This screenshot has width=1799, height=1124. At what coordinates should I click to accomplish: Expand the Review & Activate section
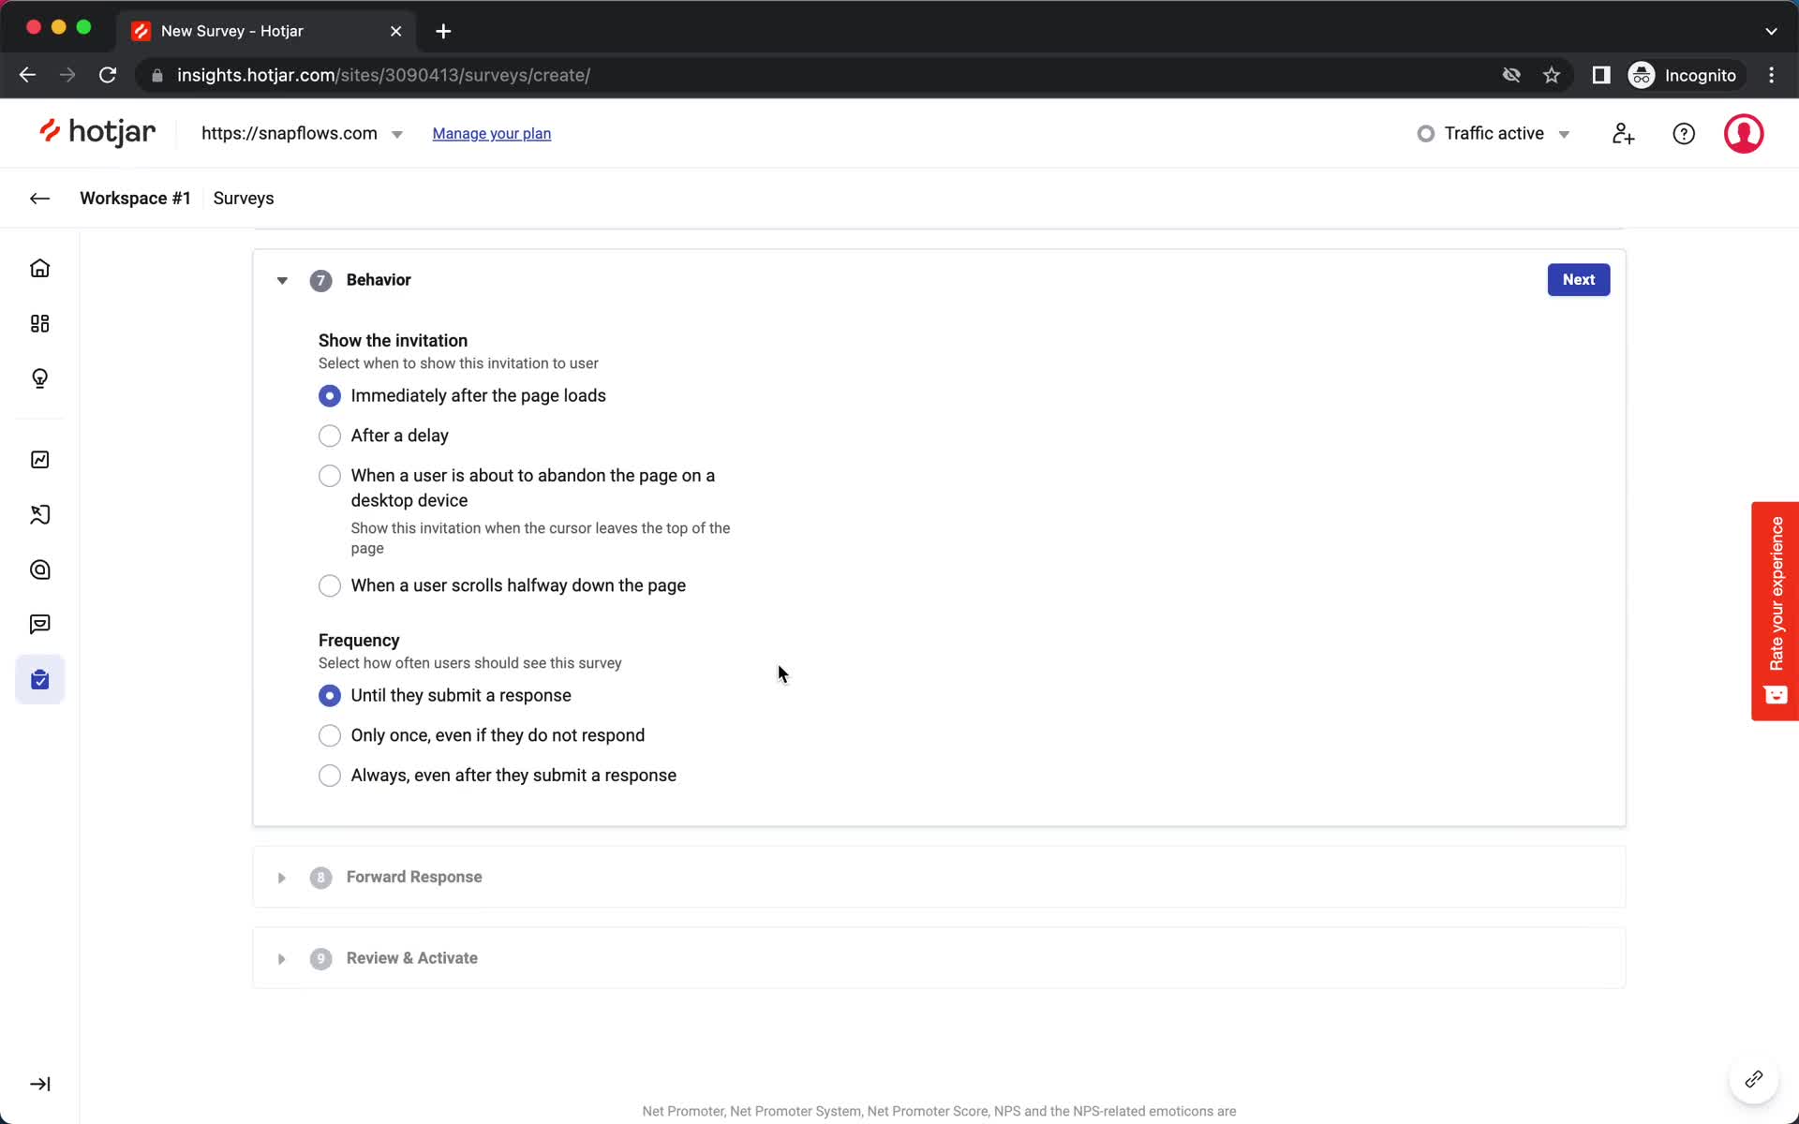[x=281, y=959]
